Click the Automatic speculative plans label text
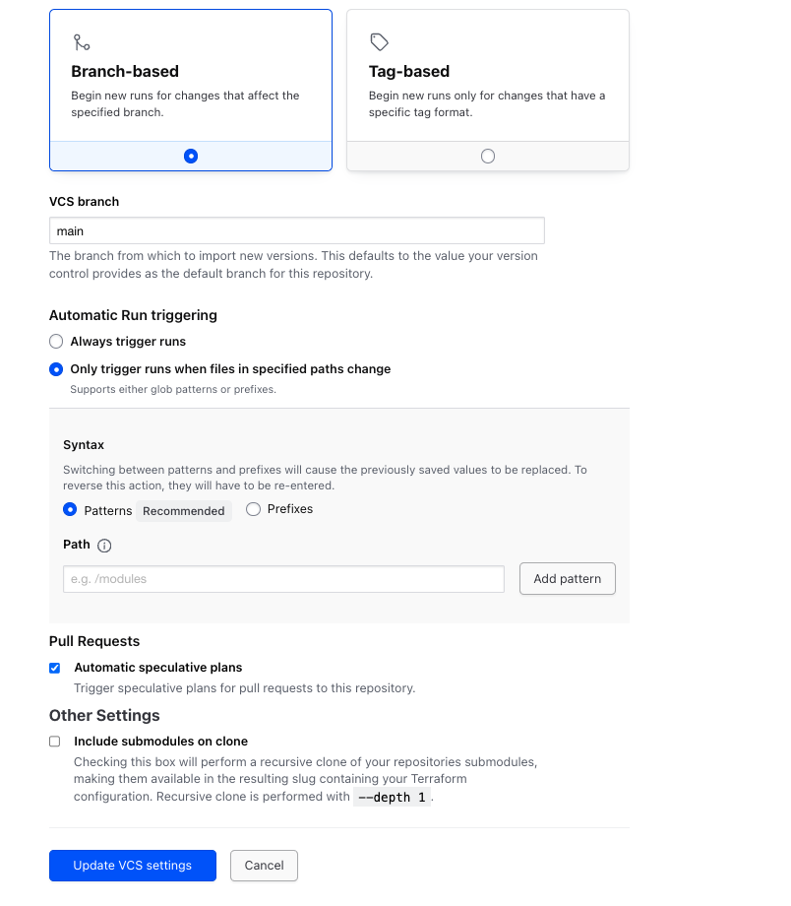The image size is (791, 906). 158,668
